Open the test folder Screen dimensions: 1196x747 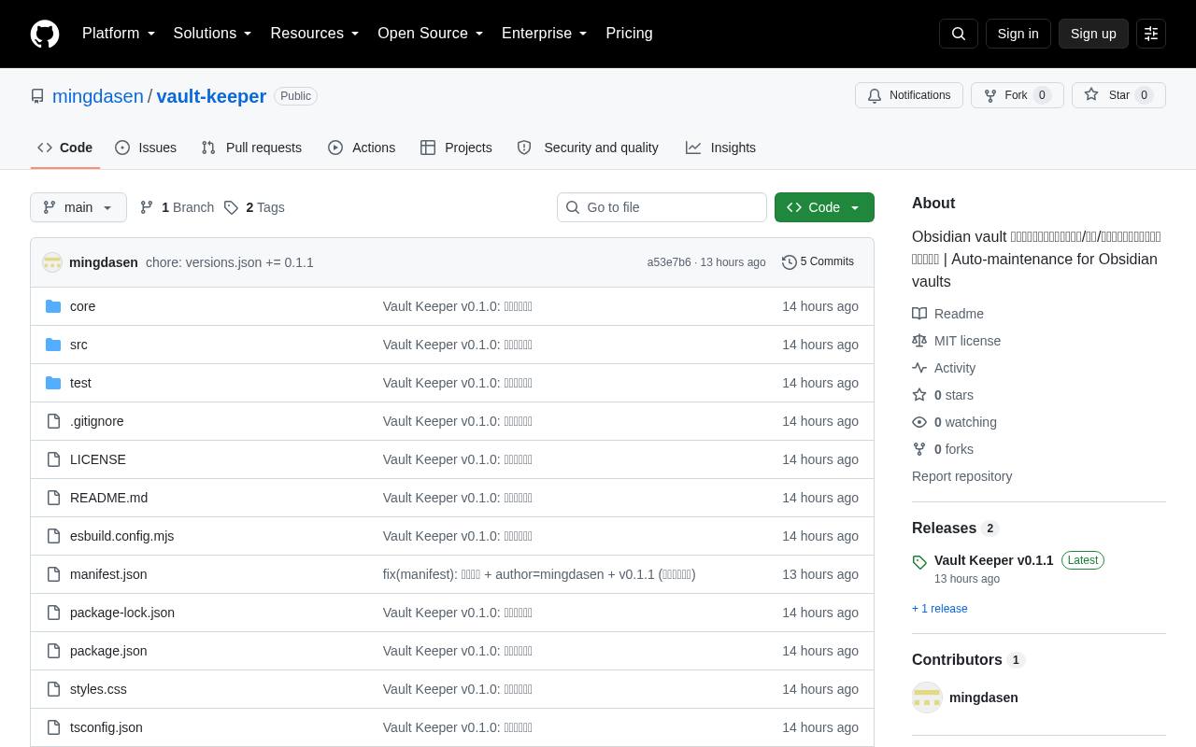tap(80, 383)
